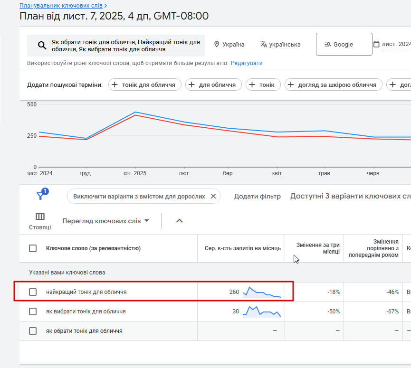Check 'найкращий тонік для обличчя' row
Image resolution: width=411 pixels, height=368 pixels.
33,292
